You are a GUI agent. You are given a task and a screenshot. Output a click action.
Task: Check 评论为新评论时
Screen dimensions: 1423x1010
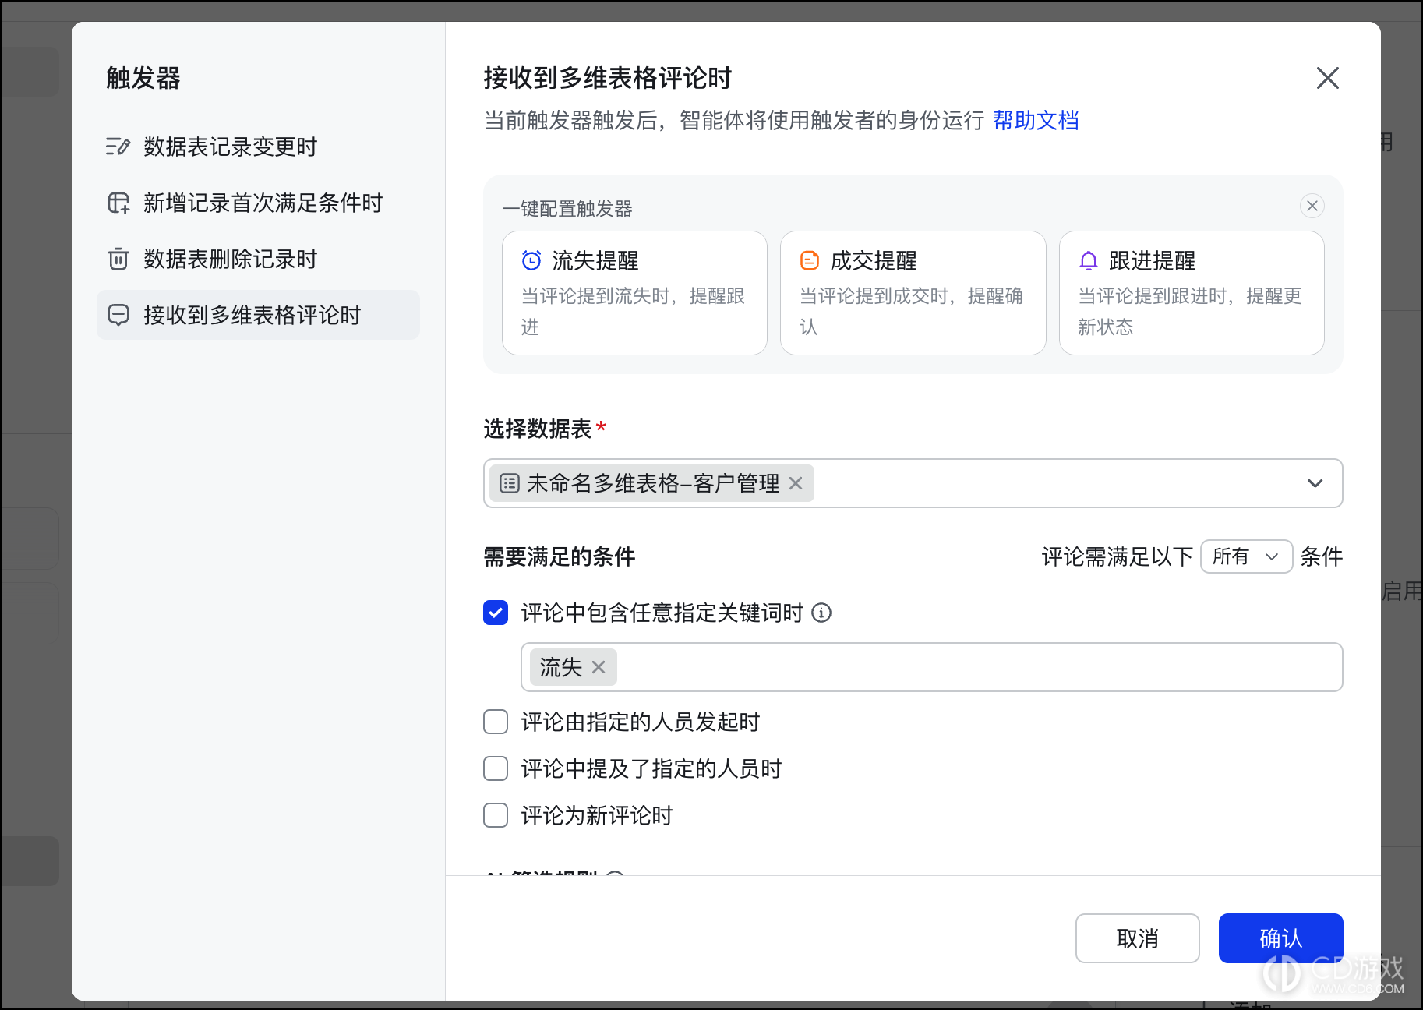496,815
